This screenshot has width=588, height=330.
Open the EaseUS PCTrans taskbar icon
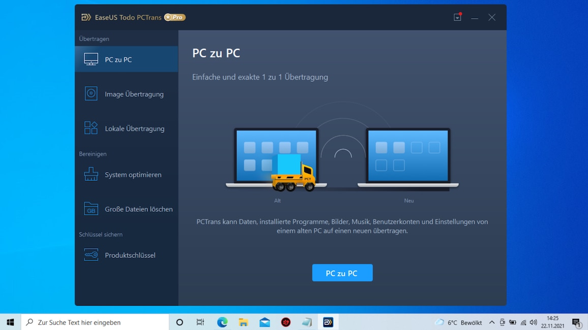coord(328,322)
